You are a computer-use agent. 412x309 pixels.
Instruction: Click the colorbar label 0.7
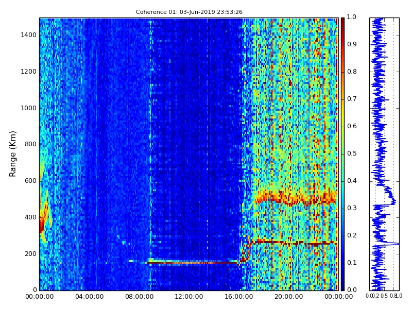352,99
